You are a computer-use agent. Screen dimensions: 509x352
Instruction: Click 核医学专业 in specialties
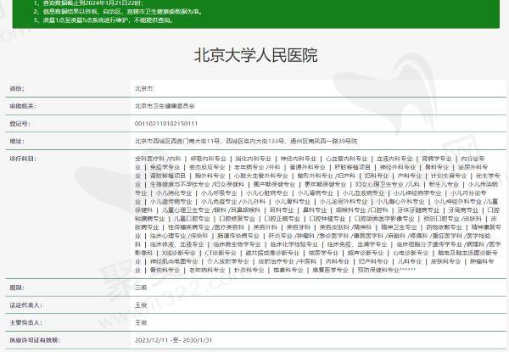click(x=323, y=253)
